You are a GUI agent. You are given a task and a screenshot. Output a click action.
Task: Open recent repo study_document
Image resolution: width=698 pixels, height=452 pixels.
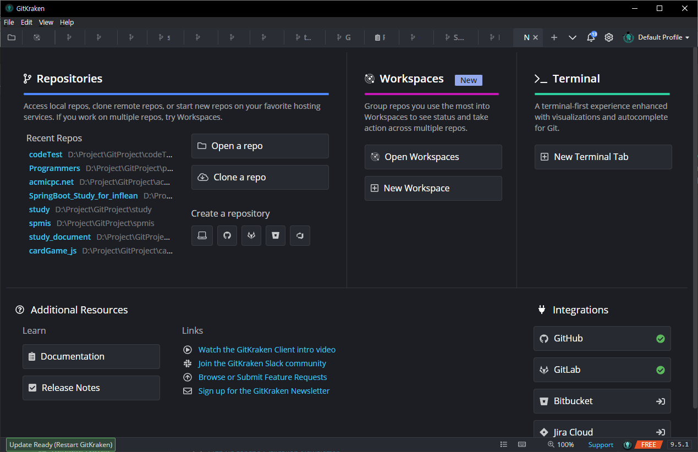60,237
